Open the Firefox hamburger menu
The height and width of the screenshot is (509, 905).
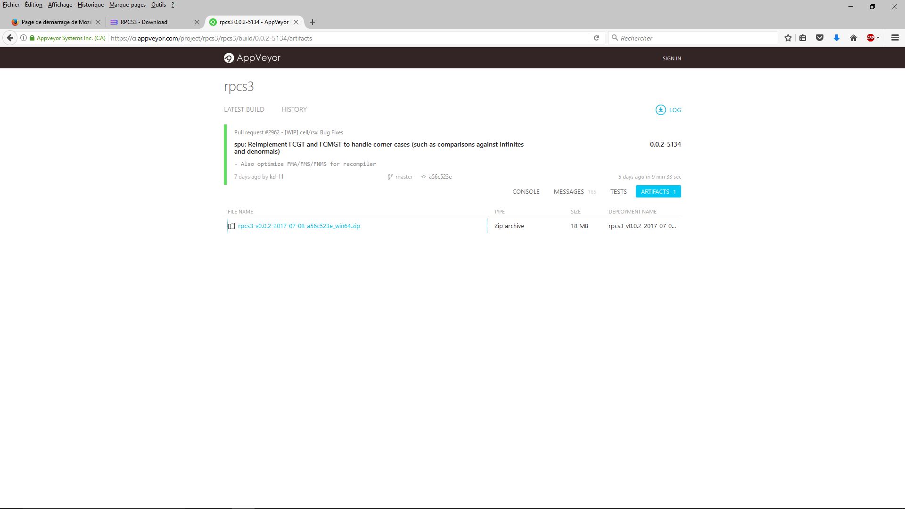895,38
